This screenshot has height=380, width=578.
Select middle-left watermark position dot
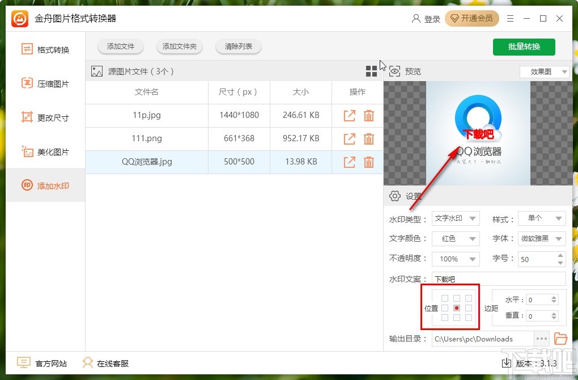click(445, 308)
